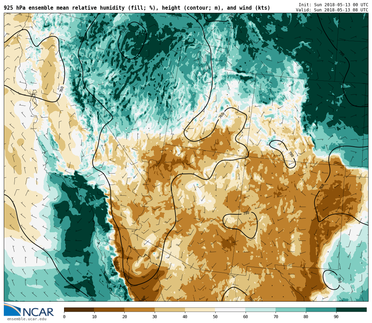Pick the 60–70% pale mint colorbar segment
The image size is (372, 323).
(260, 310)
